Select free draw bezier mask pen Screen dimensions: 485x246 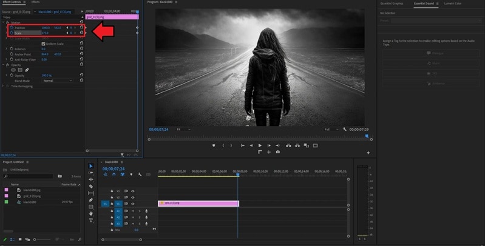pos(27,70)
